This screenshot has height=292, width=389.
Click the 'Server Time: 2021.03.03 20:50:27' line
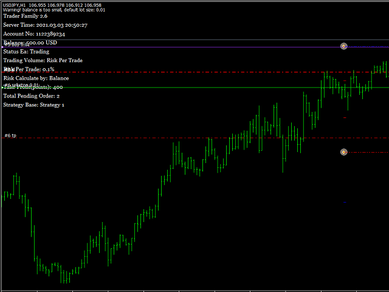46,25
